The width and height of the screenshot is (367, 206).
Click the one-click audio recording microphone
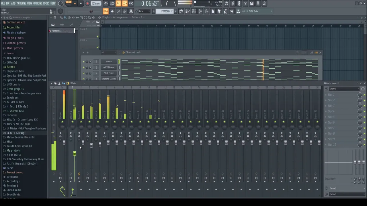click(x=239, y=3)
